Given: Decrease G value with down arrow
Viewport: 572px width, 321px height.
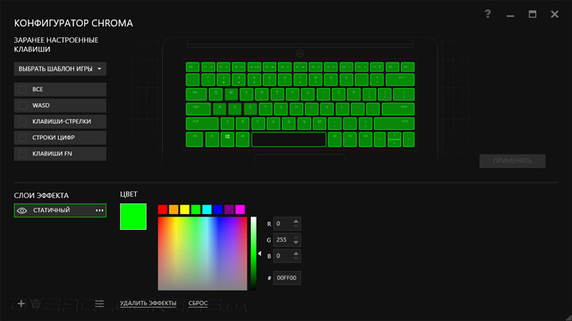Looking at the screenshot, I should coord(296,242).
